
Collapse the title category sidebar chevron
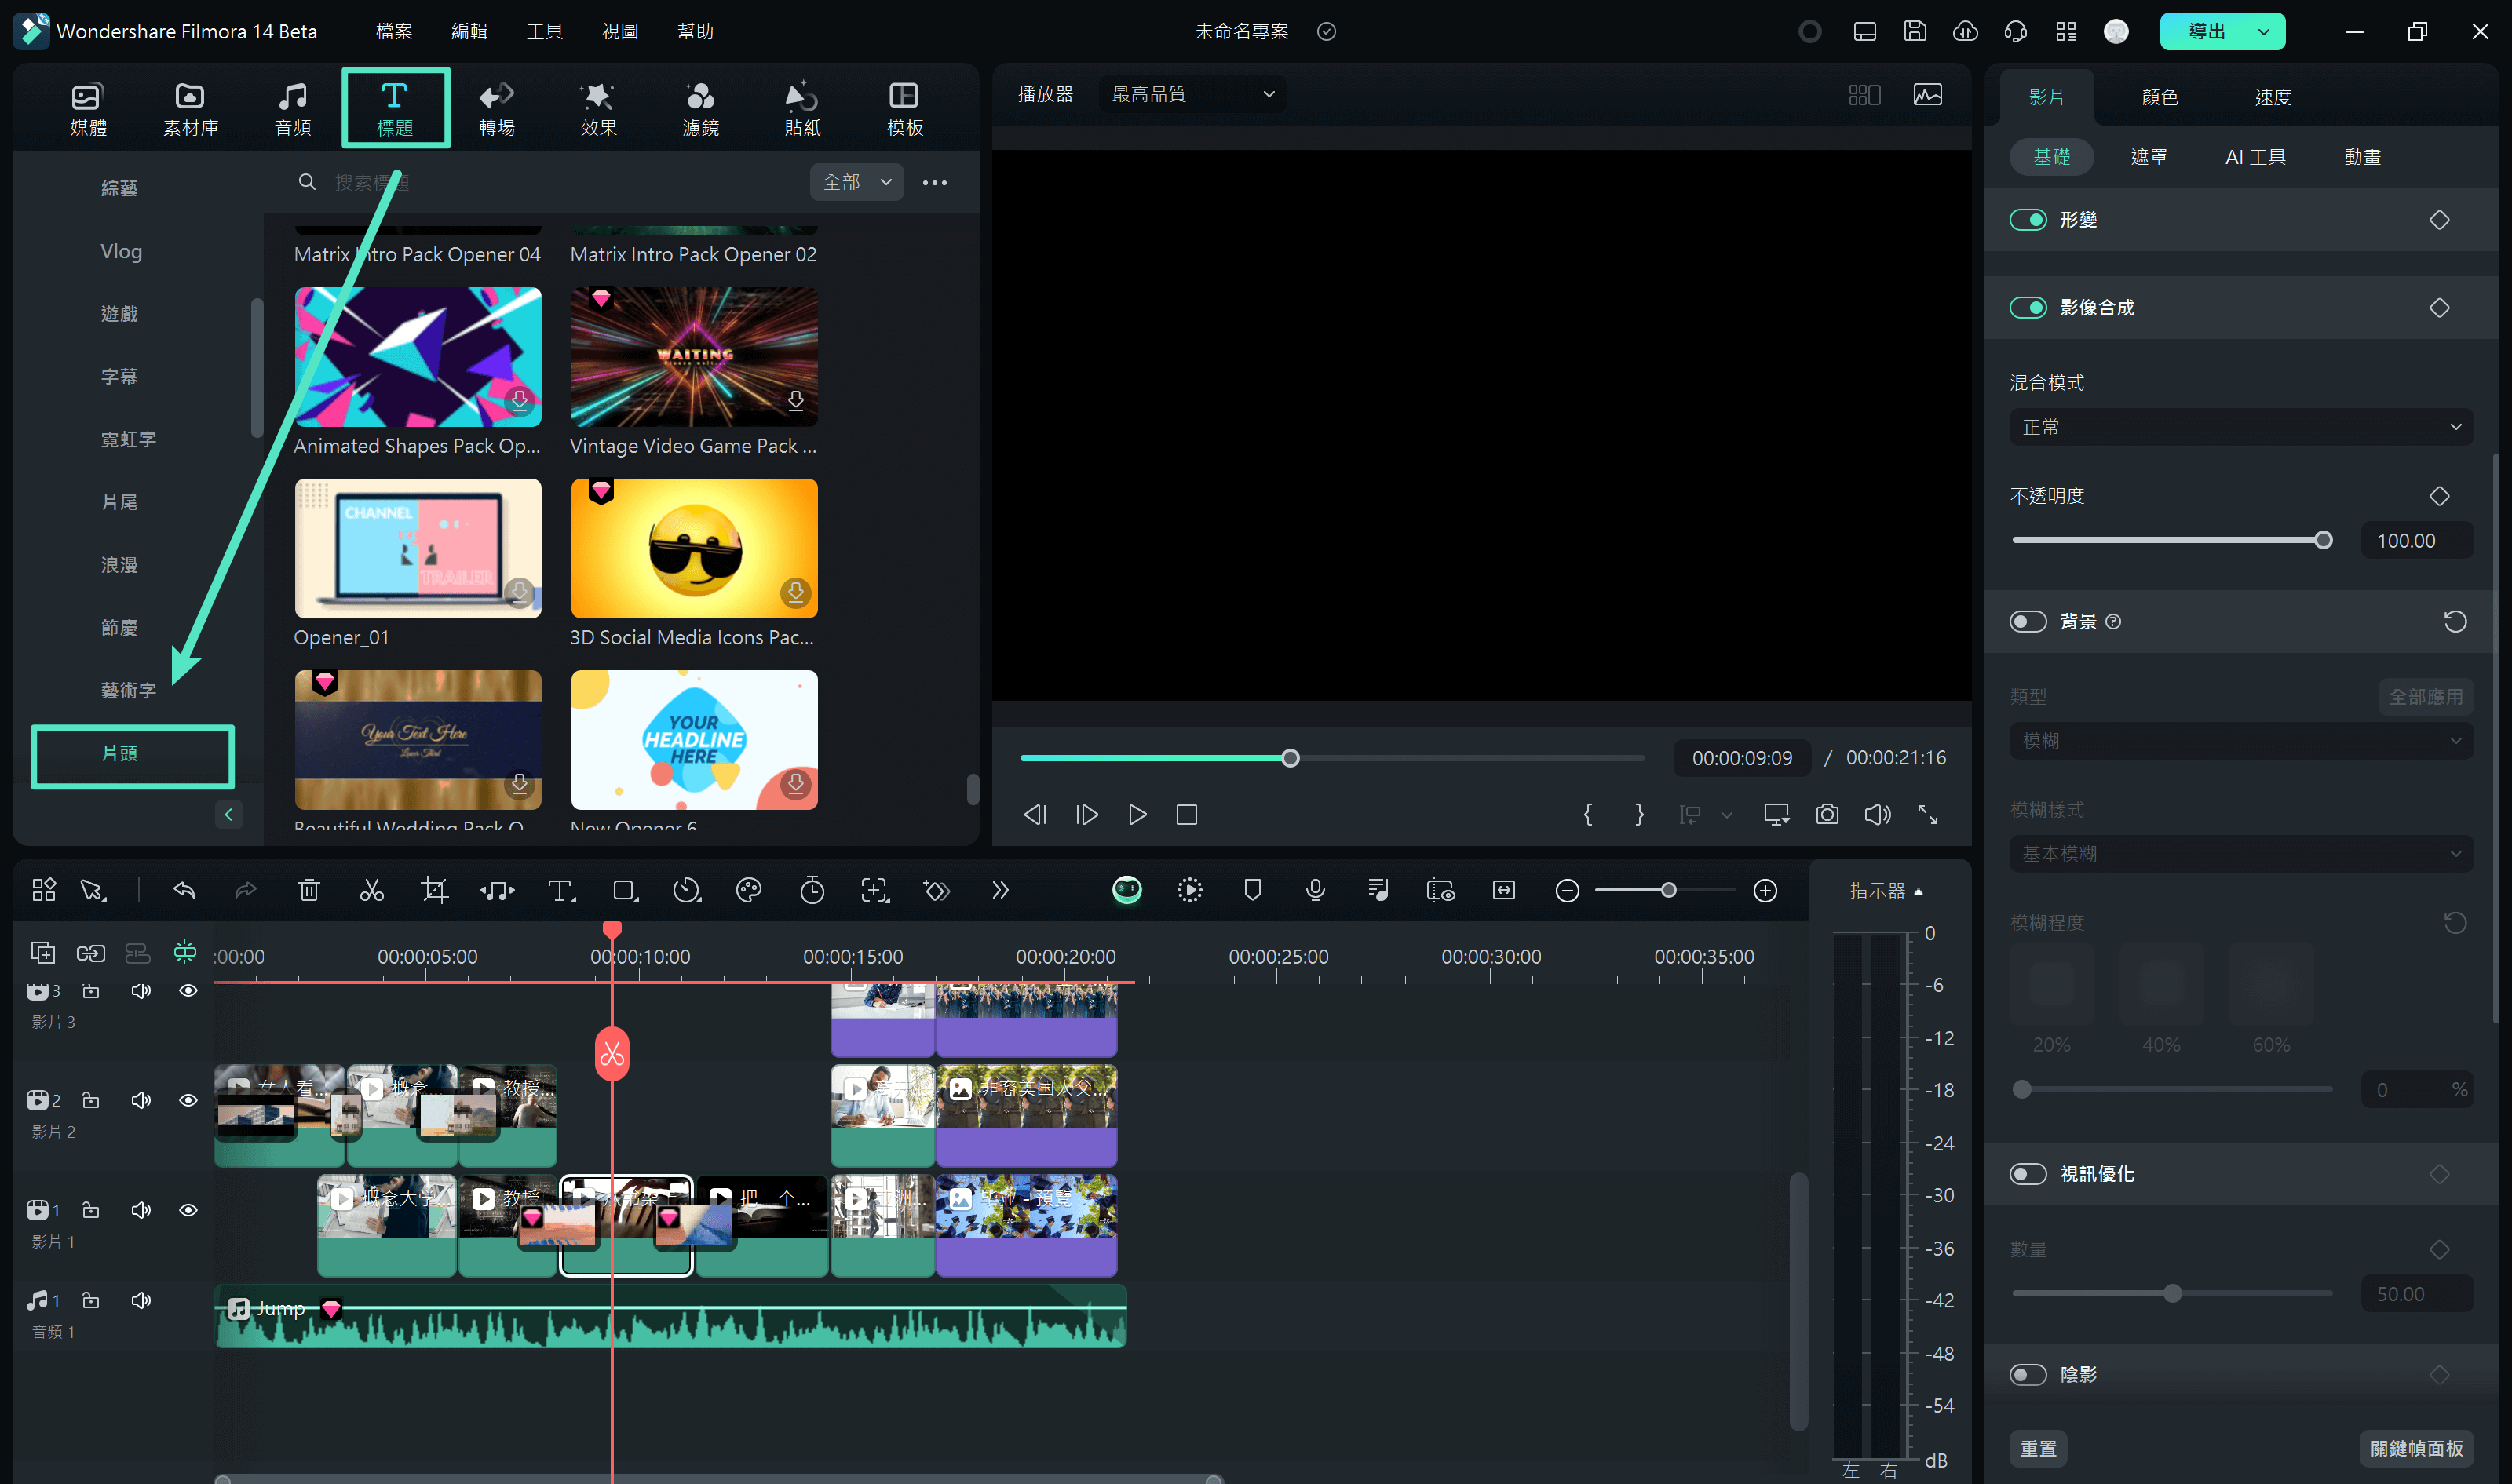coord(228,814)
